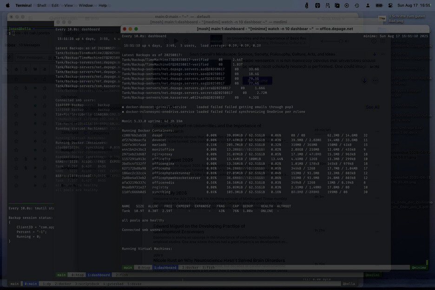Image resolution: width=435 pixels, height=290 pixels.
Task: Switch to 0:htop tab in medimi window
Action: (78, 275)
